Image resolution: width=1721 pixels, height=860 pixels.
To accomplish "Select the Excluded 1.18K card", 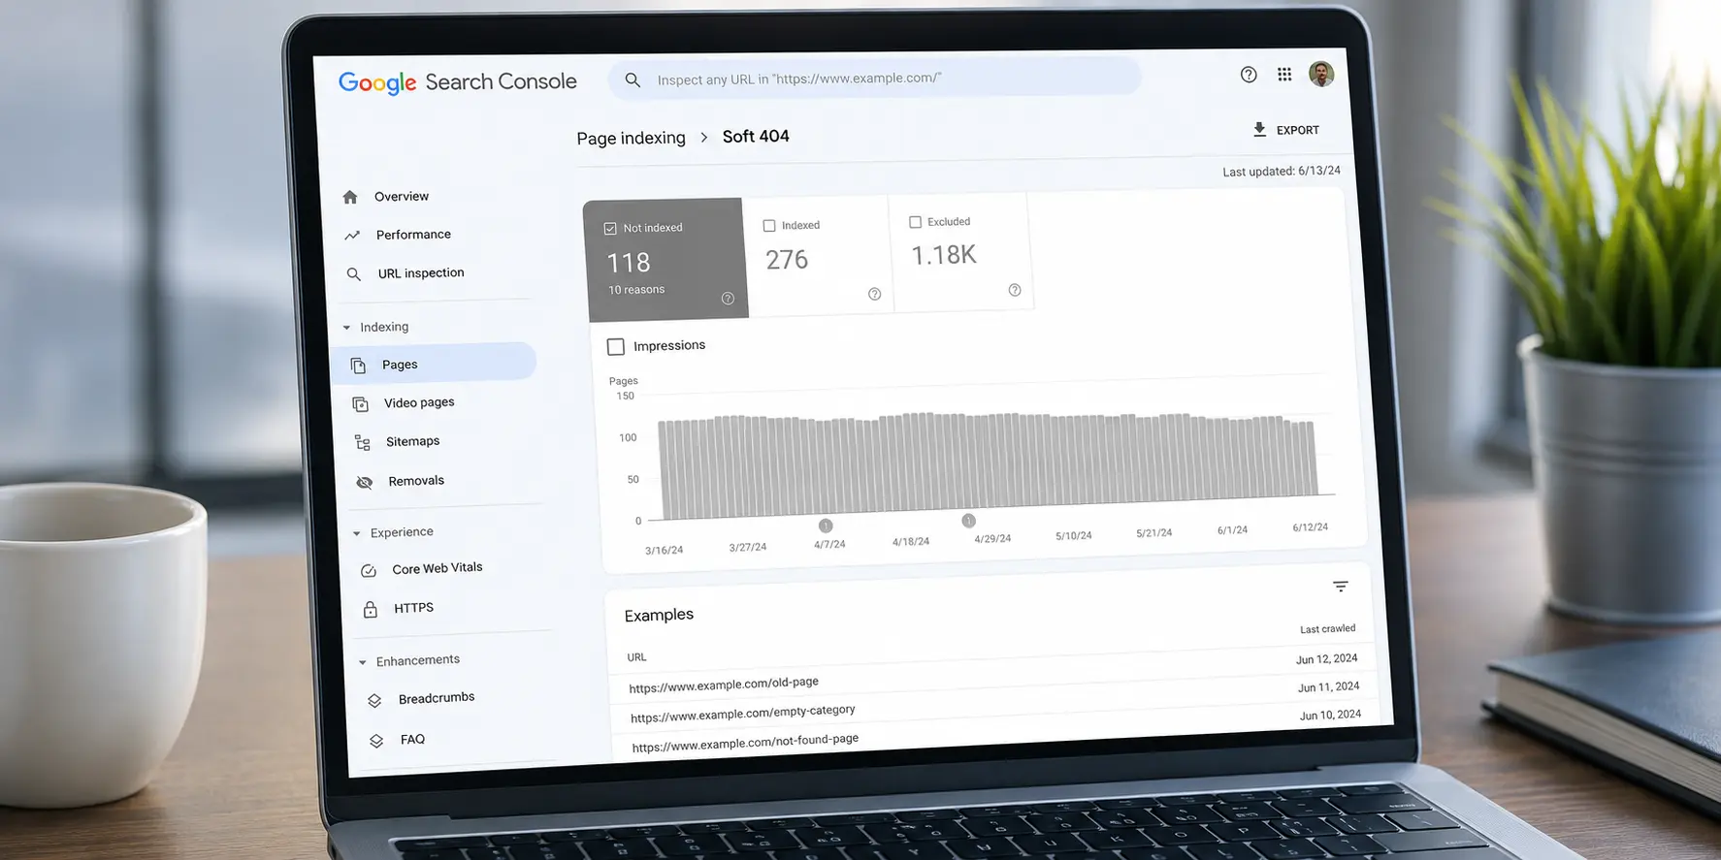I will tap(960, 252).
